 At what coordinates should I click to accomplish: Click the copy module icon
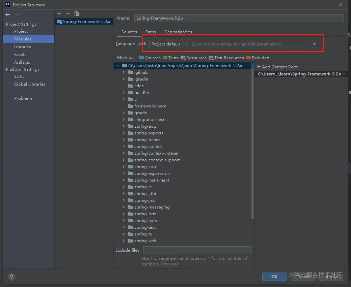pyautogui.click(x=77, y=14)
